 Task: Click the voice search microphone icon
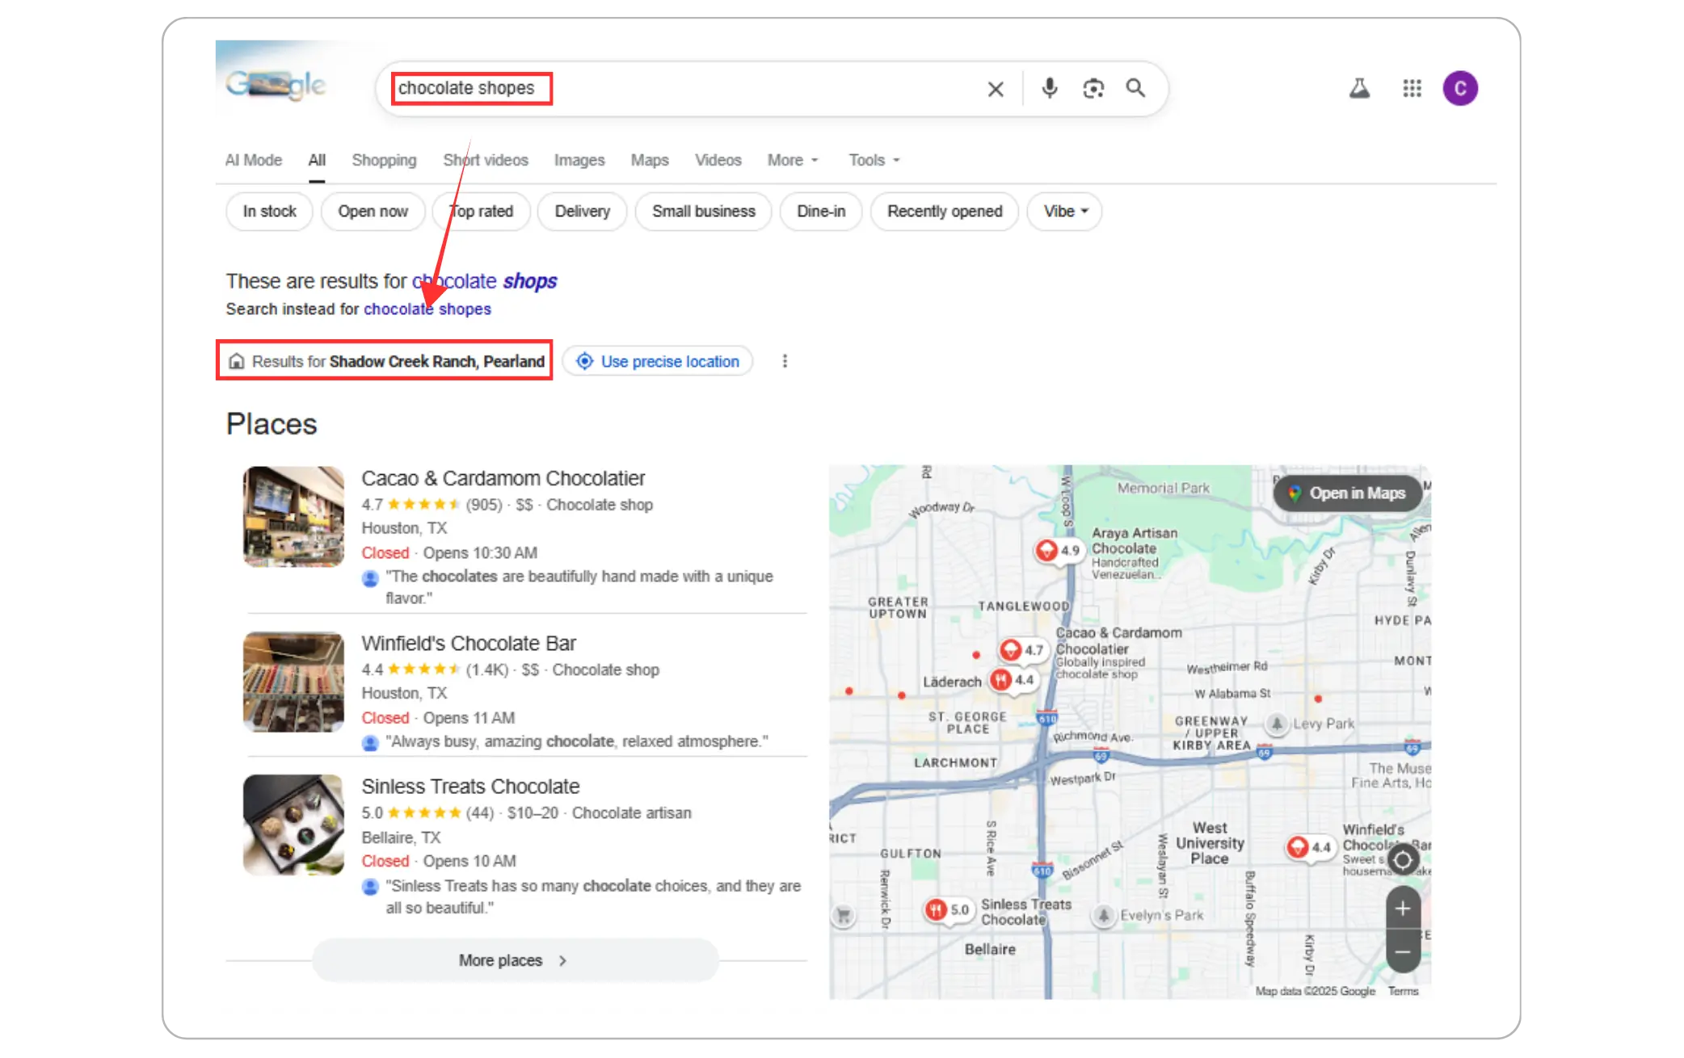pos(1049,88)
